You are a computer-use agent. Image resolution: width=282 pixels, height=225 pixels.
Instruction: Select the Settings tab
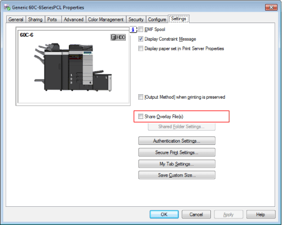179,19
